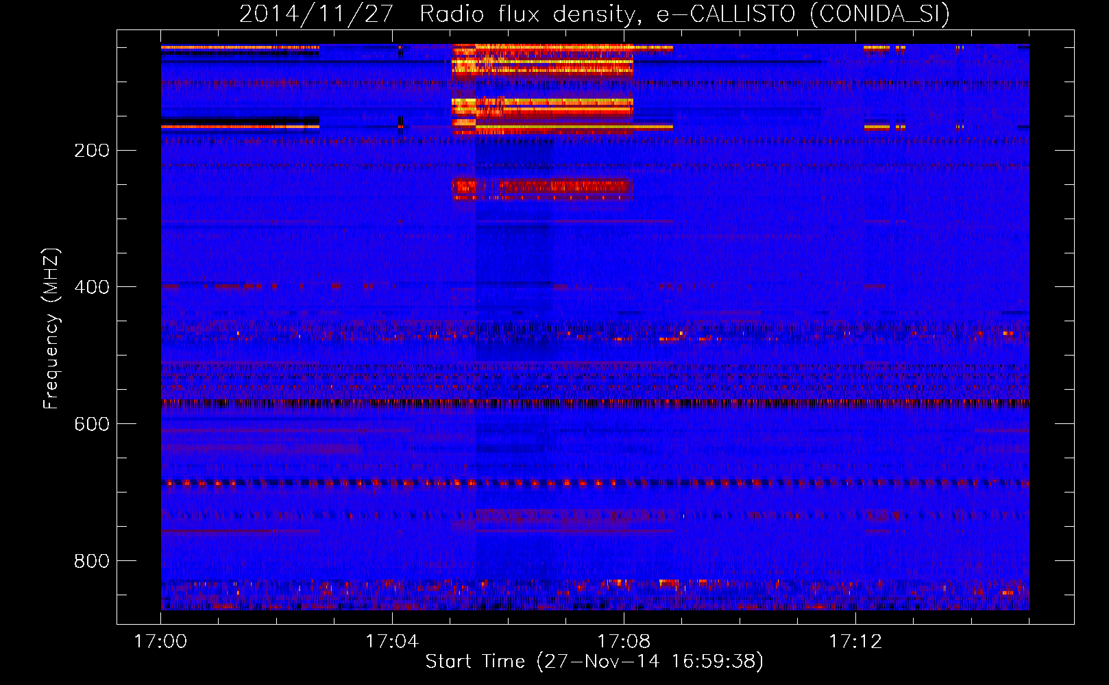Click the 17:12 time axis label
Image resolution: width=1109 pixels, height=685 pixels.
855,641
